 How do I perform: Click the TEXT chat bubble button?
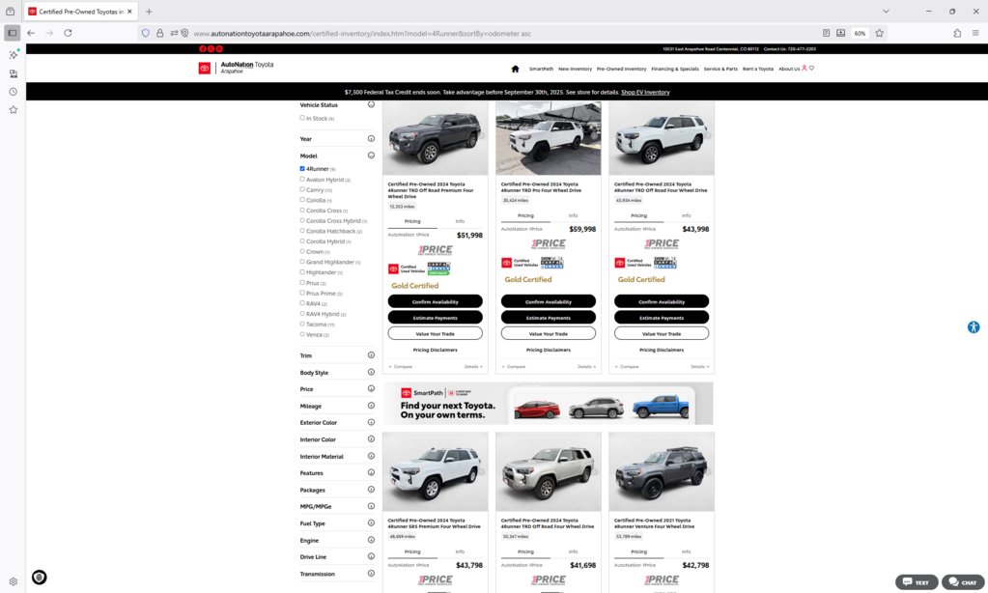pyautogui.click(x=917, y=581)
